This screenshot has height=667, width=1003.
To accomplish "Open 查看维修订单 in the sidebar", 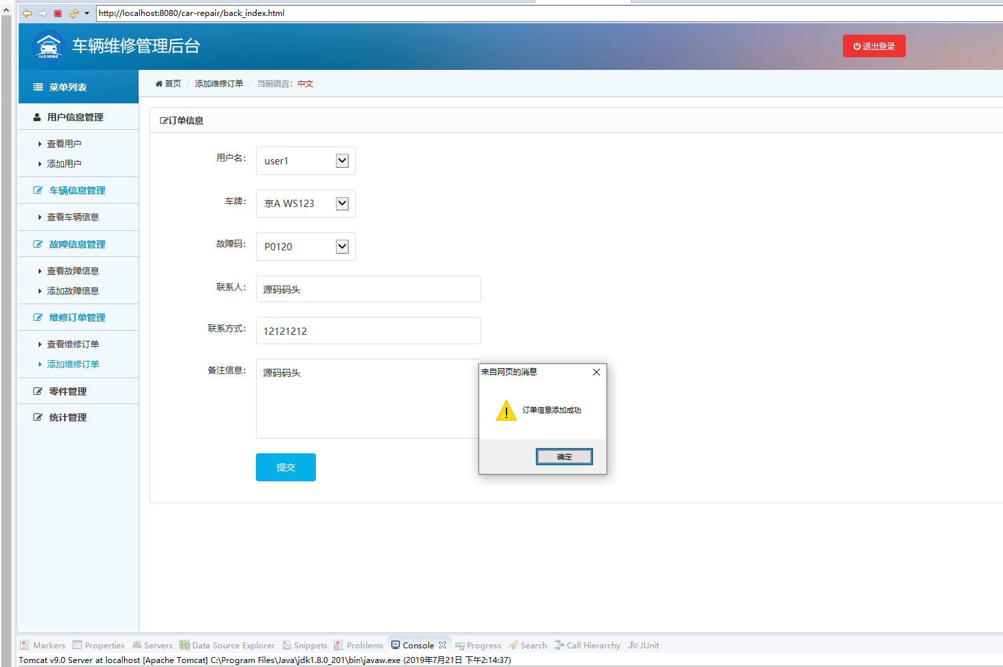I will pos(73,344).
